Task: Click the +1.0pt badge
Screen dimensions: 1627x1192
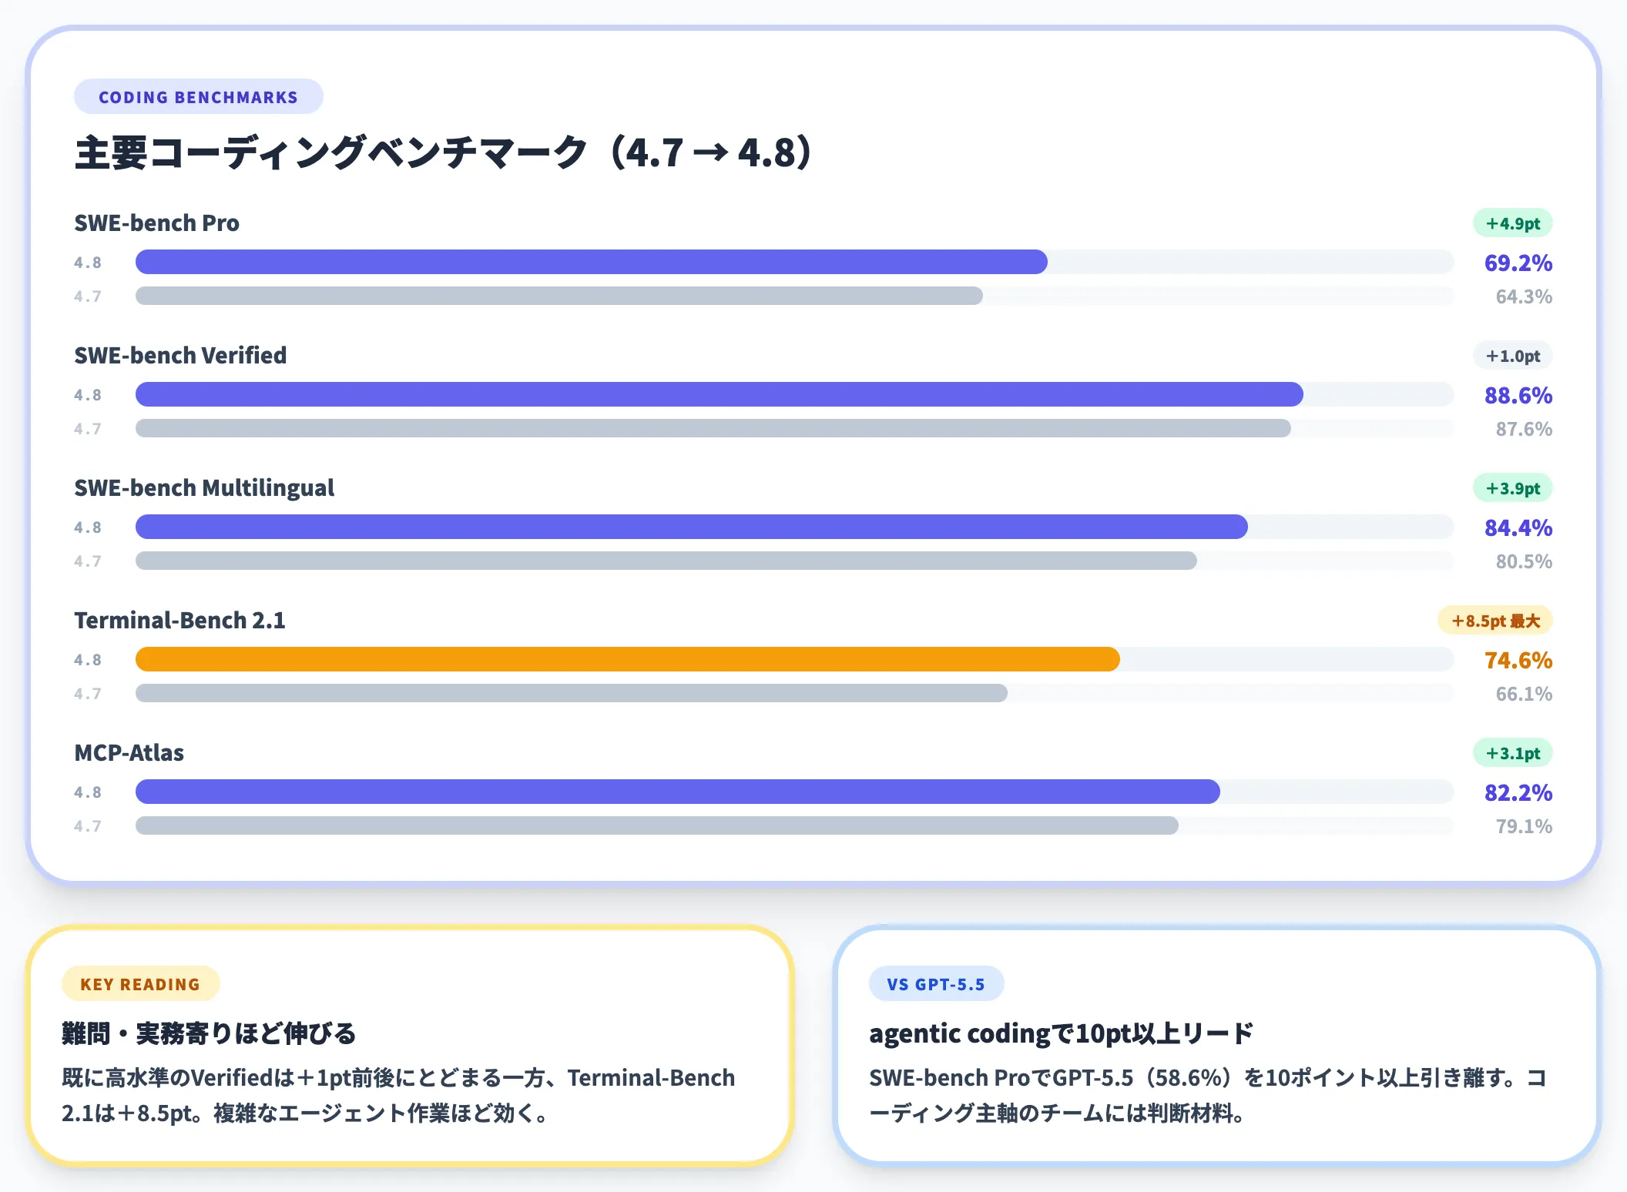Action: pos(1512,356)
